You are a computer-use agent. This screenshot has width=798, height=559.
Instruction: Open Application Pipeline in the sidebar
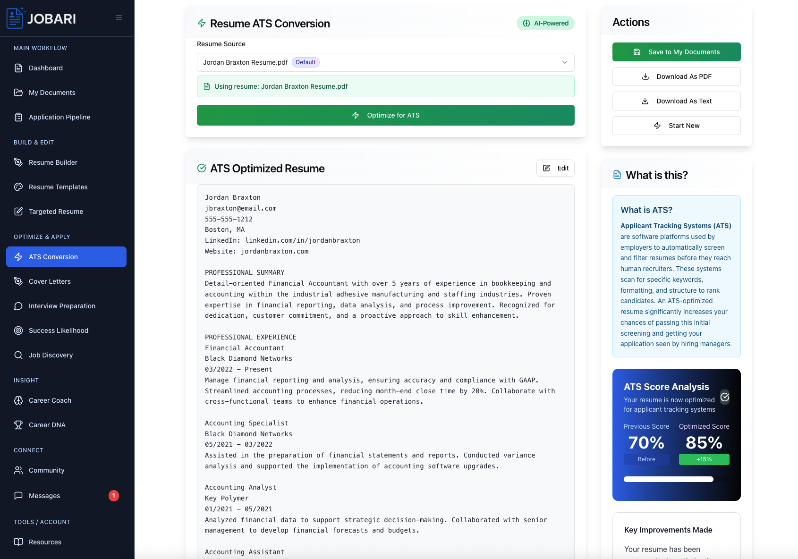[58, 117]
